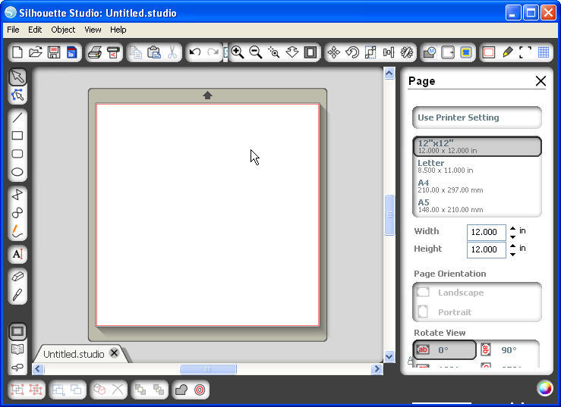Open the View menu
561x407 pixels.
click(x=93, y=30)
